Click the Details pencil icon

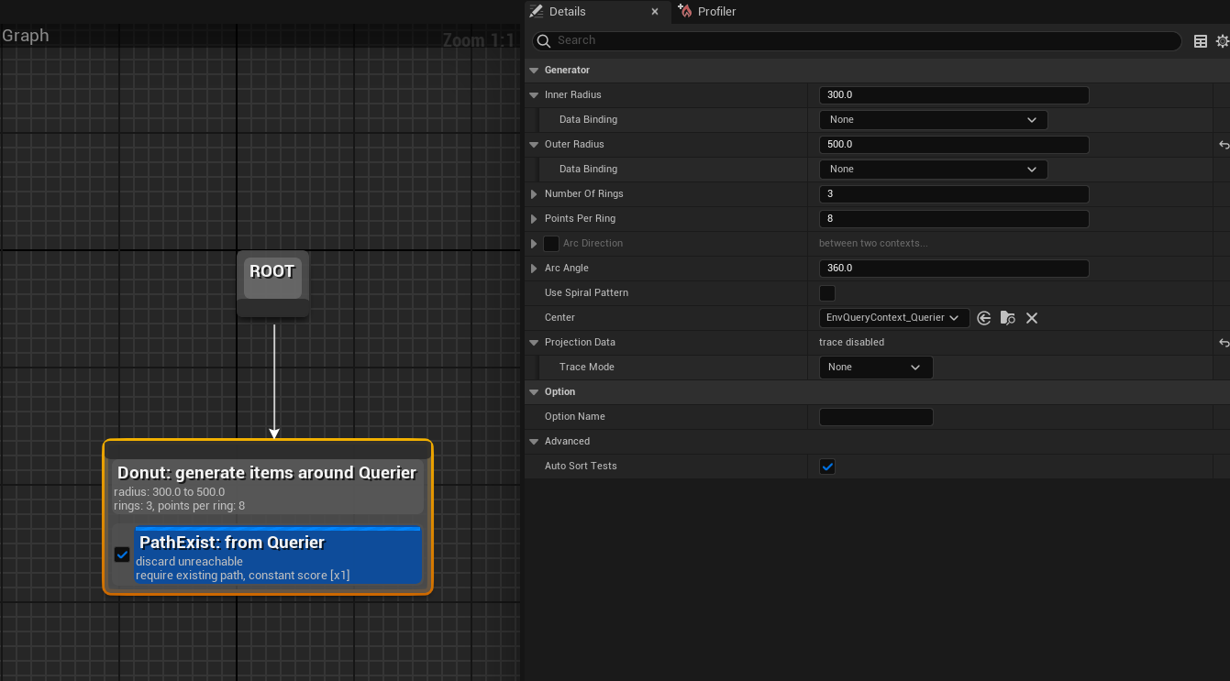pyautogui.click(x=537, y=11)
